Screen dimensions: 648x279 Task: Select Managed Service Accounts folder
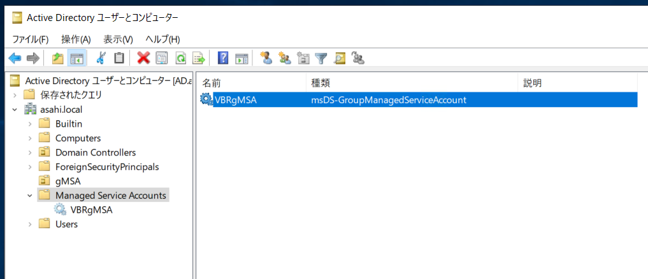[x=111, y=196]
